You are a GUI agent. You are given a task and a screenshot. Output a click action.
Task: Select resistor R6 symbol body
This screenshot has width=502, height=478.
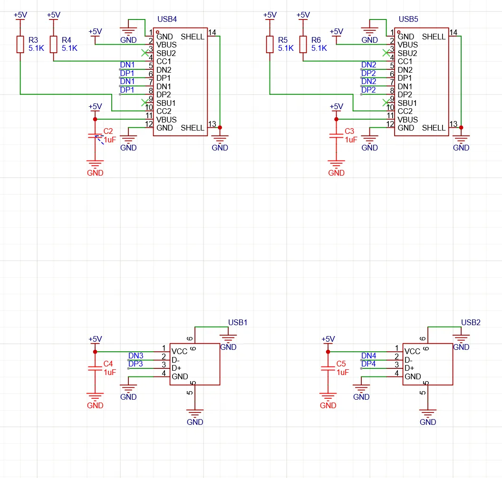pyautogui.click(x=303, y=44)
